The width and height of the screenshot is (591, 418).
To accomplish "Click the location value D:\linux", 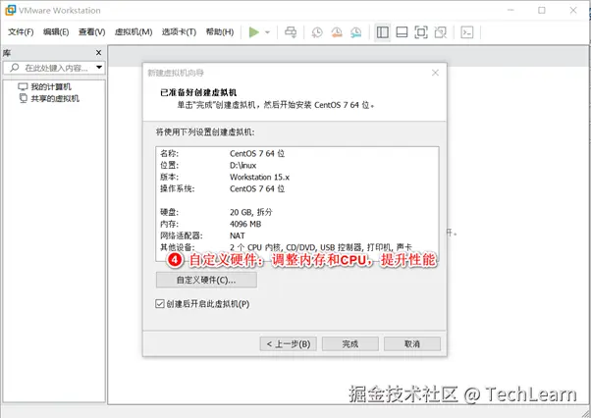I will 242,165.
